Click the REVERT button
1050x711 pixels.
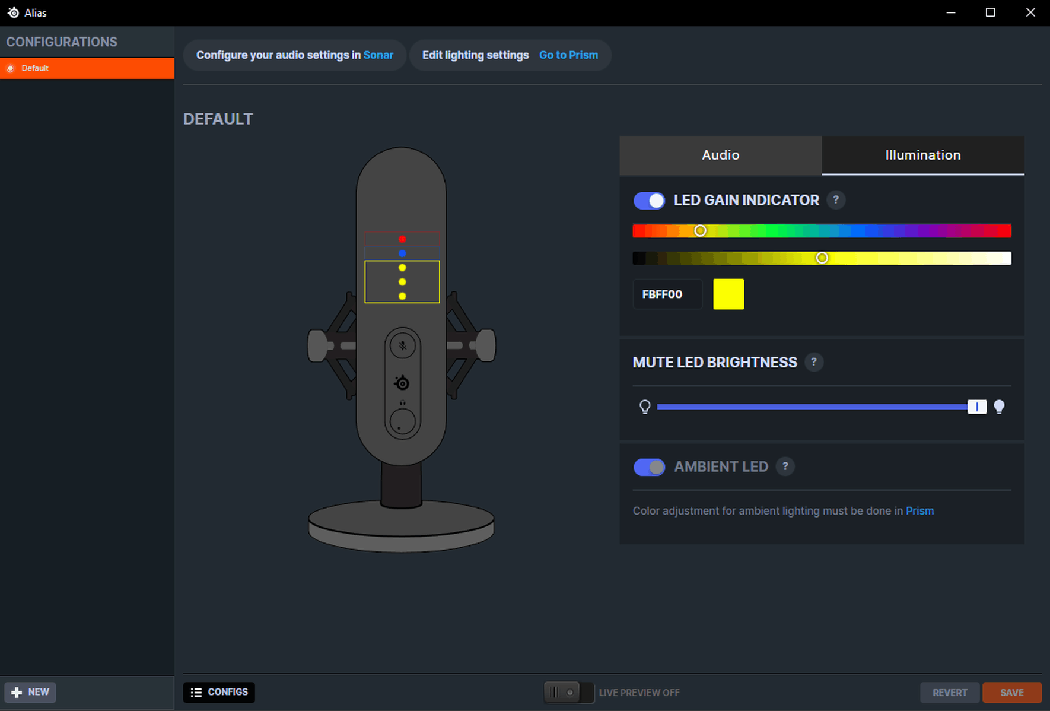(950, 693)
